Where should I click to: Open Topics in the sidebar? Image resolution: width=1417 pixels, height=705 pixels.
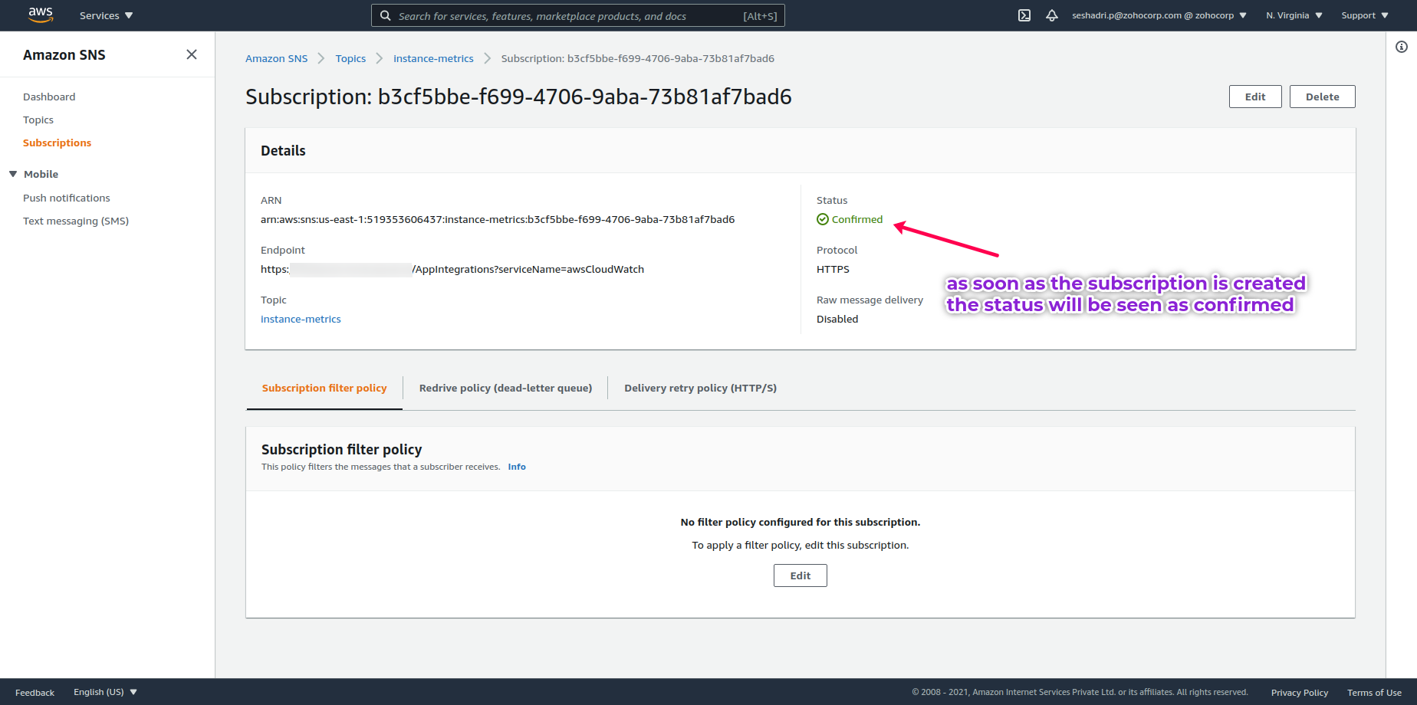tap(38, 120)
